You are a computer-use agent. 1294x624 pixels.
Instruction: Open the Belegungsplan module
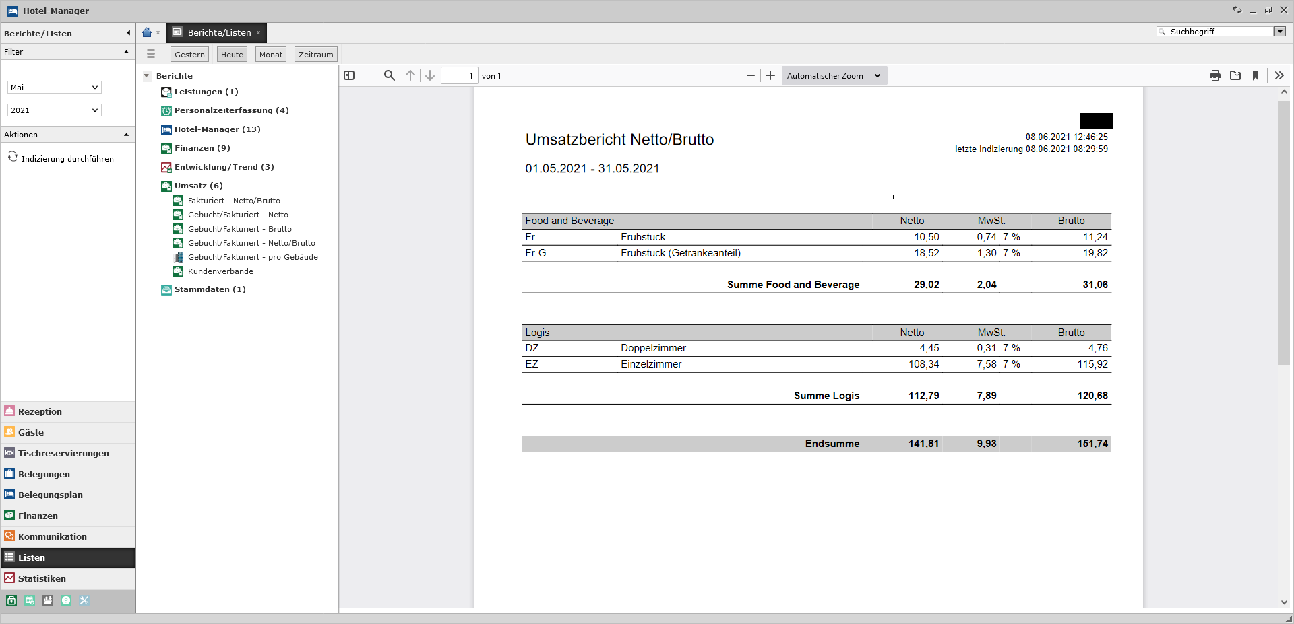point(68,495)
